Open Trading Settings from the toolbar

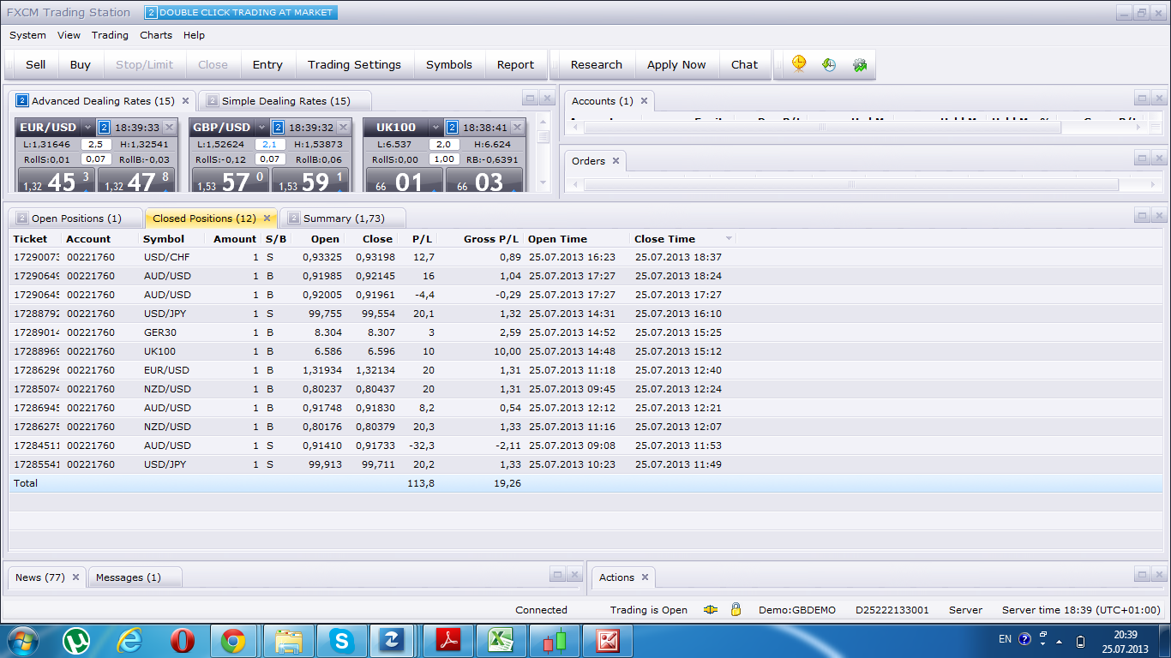tap(354, 64)
